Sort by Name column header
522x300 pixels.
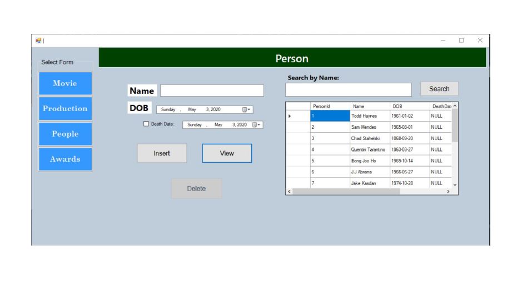tap(370, 106)
